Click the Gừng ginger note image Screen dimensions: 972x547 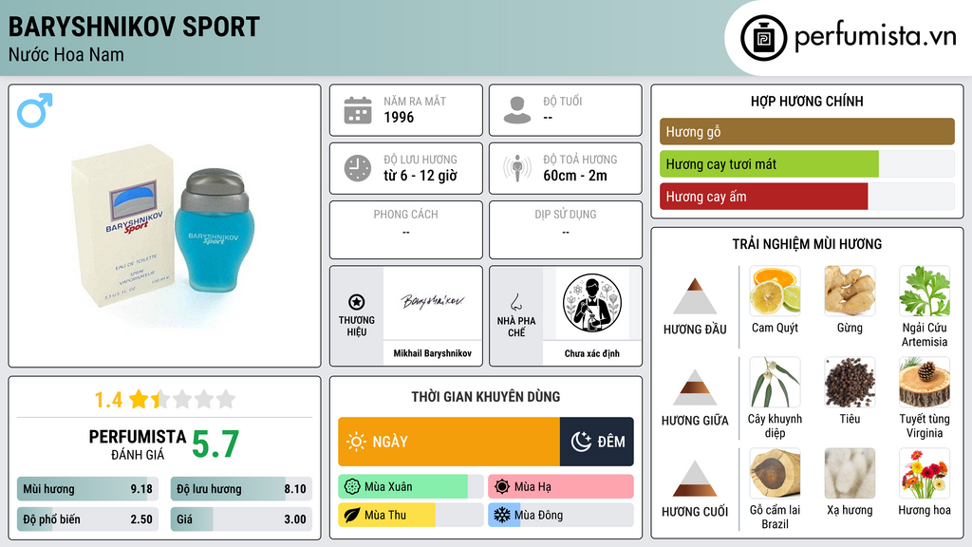[850, 291]
